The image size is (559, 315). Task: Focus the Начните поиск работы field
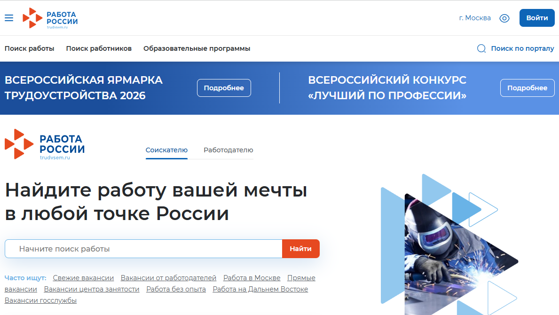143,249
